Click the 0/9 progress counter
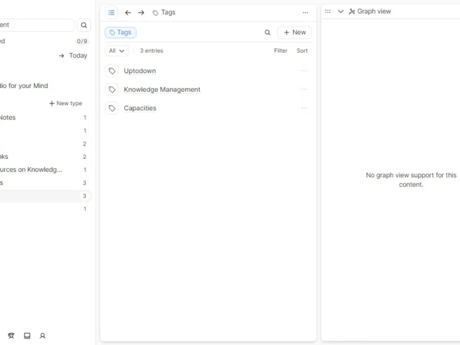 click(x=82, y=41)
